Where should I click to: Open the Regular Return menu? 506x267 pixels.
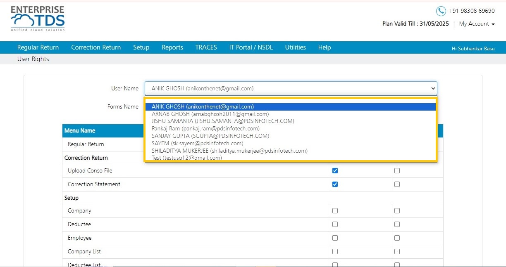(x=38, y=47)
